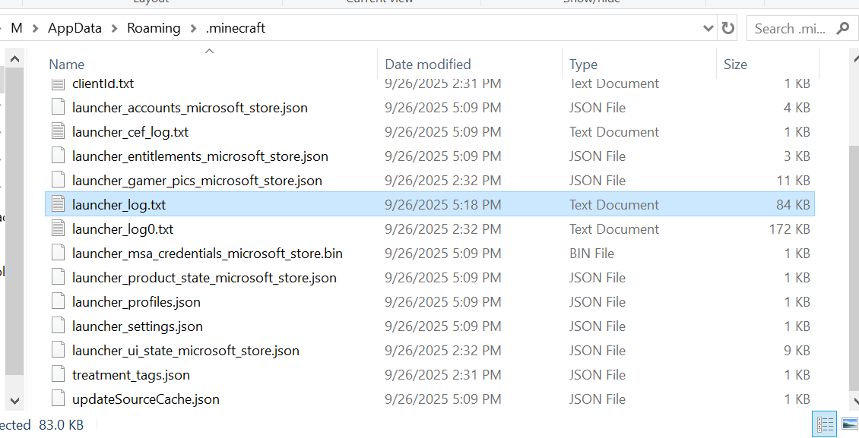Click 9/26/2025 5:18 PM date cell
The image size is (859, 438).
coord(442,204)
